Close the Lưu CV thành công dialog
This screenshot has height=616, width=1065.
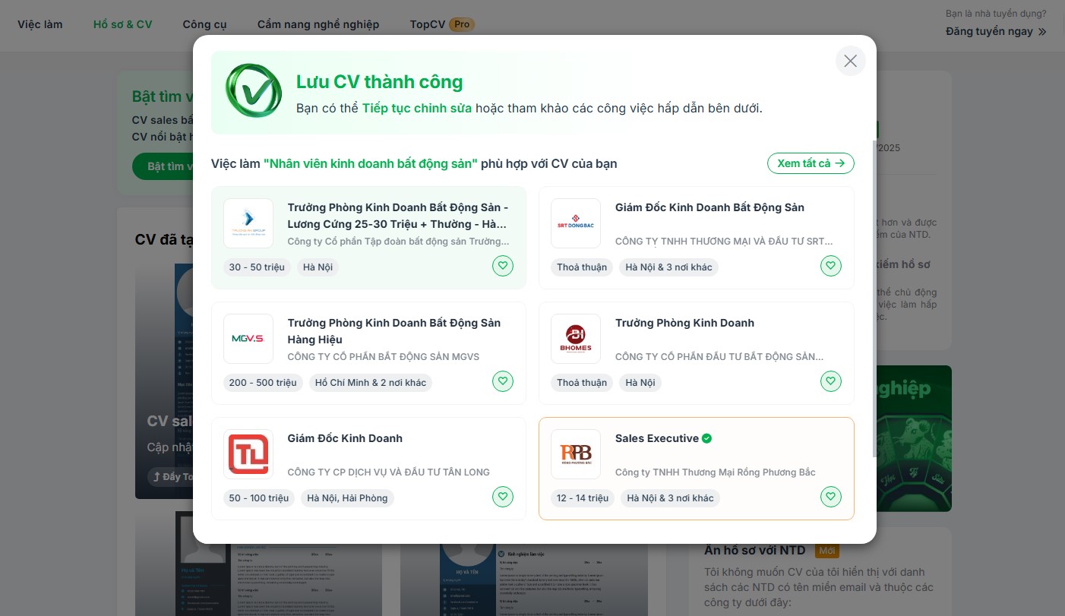[x=850, y=61]
